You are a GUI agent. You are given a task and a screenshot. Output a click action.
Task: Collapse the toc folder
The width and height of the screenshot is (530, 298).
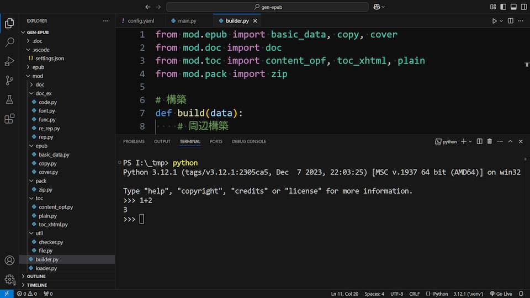tap(31, 198)
